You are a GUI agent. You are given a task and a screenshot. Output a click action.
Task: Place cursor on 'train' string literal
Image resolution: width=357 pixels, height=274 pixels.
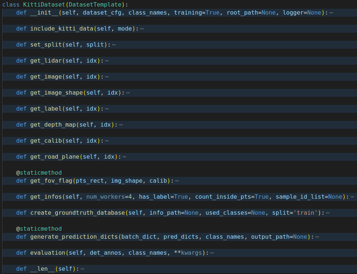305,213
